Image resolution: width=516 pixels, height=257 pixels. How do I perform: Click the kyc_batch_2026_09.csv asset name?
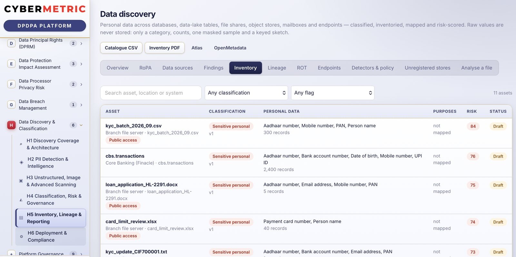click(x=134, y=126)
